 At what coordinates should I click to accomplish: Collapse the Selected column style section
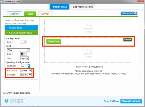click(x=21, y=33)
